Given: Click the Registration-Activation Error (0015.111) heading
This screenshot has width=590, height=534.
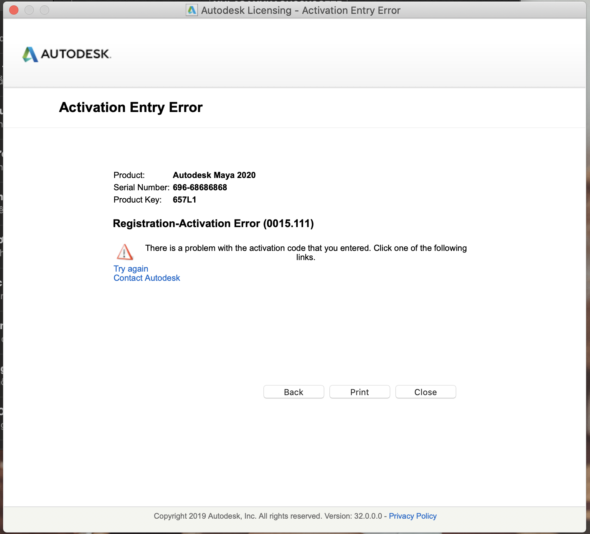Looking at the screenshot, I should [213, 223].
